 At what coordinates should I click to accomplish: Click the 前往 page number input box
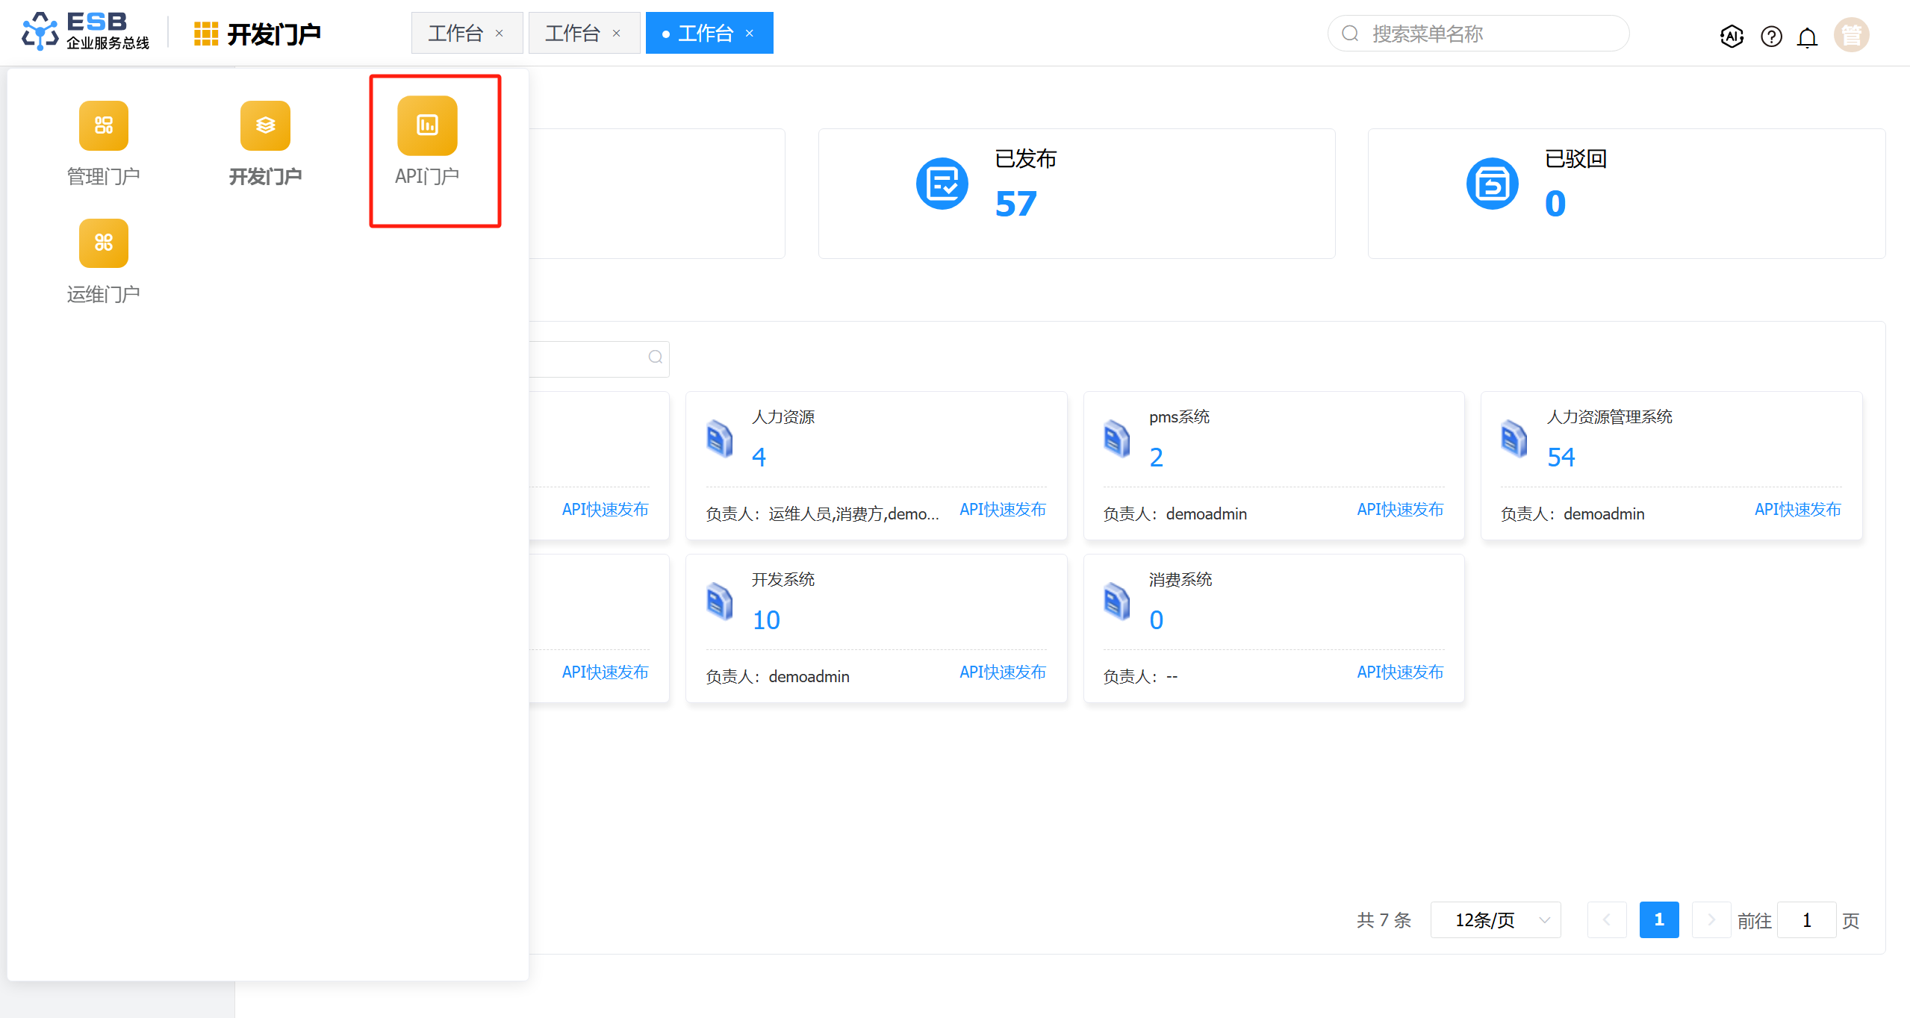pyautogui.click(x=1806, y=920)
